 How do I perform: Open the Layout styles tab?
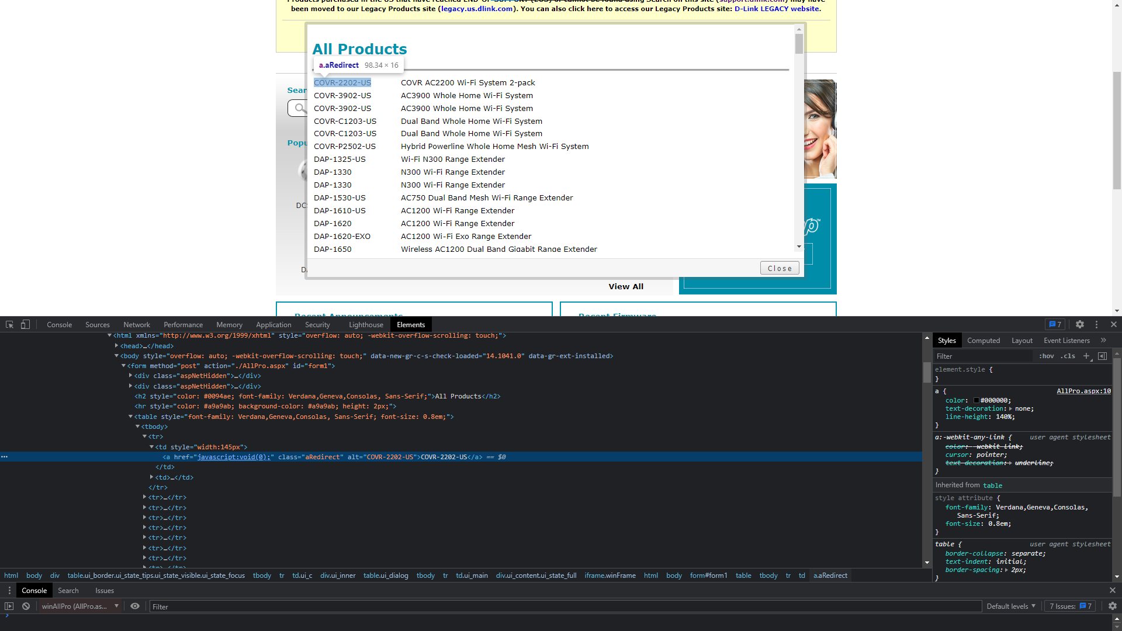click(x=1021, y=341)
